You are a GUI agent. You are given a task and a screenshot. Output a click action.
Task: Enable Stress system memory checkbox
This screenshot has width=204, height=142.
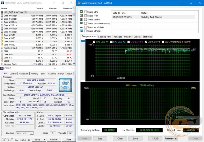coord(85,23)
